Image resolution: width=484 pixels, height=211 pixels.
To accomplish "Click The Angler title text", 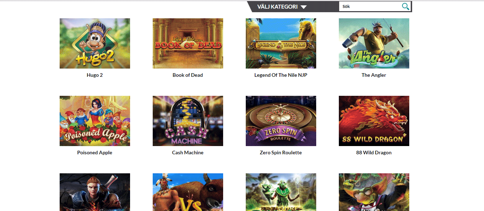I will click(374, 75).
